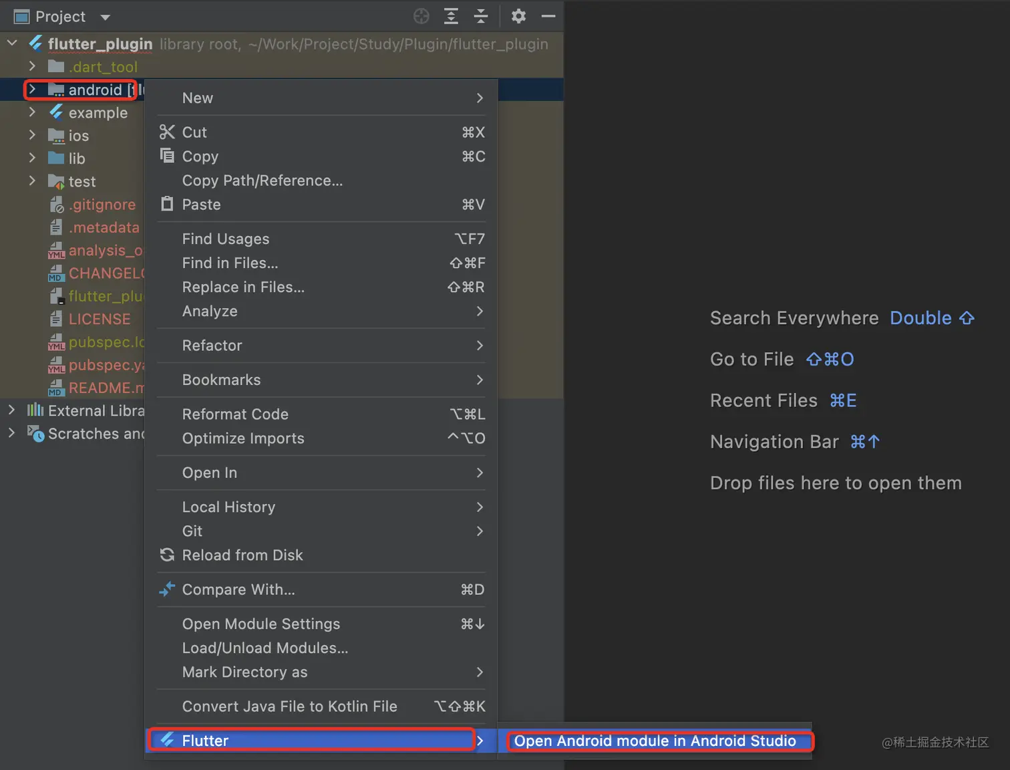
Task: Expand the example folder
Action: click(32, 112)
